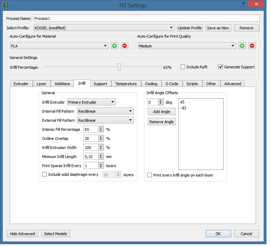Click red minus icon to remove material
Image resolution: width=271 pixels, height=247 pixels.
pyautogui.click(x=125, y=46)
